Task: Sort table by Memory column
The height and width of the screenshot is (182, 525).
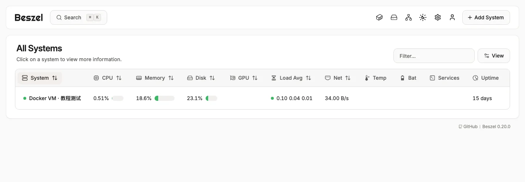Action: [155, 78]
